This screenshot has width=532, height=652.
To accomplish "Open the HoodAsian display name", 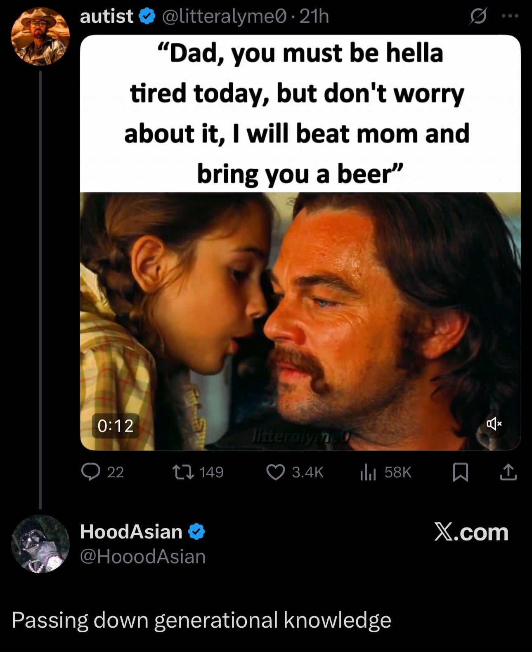I will 131,531.
